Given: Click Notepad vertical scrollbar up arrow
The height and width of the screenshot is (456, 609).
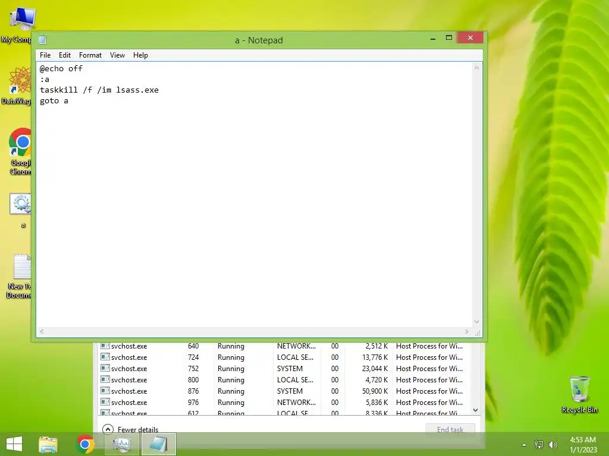Looking at the screenshot, I should (476, 68).
